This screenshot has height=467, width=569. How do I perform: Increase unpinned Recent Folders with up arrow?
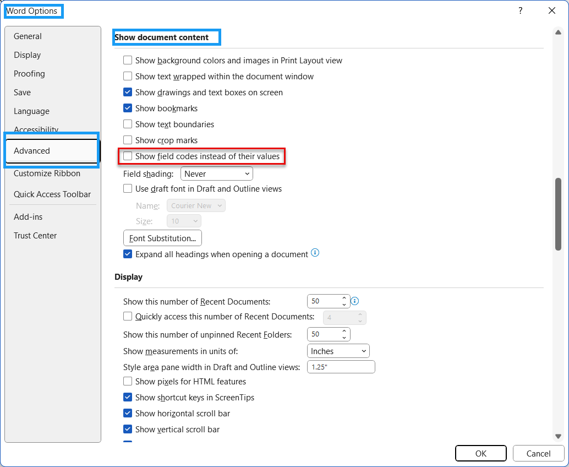click(x=344, y=331)
